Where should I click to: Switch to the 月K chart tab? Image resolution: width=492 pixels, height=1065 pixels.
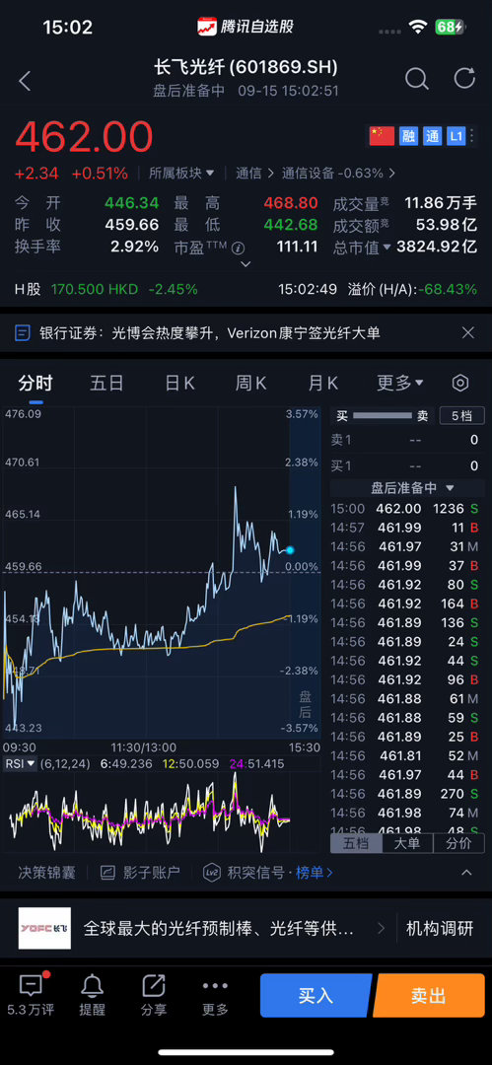click(322, 383)
